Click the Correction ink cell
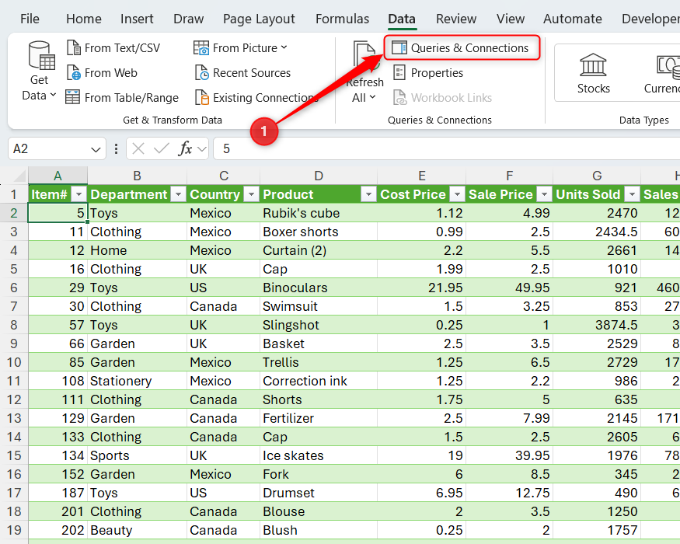This screenshot has width=680, height=544. click(x=319, y=381)
